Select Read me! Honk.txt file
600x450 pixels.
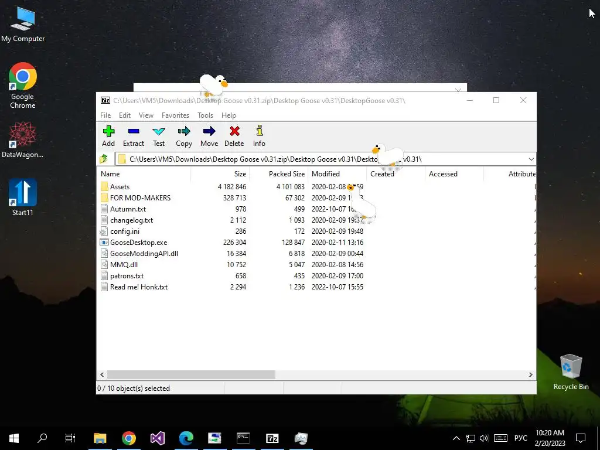[x=134, y=287]
